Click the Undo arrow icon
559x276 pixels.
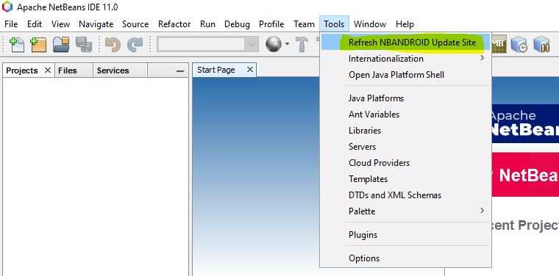[x=113, y=45]
